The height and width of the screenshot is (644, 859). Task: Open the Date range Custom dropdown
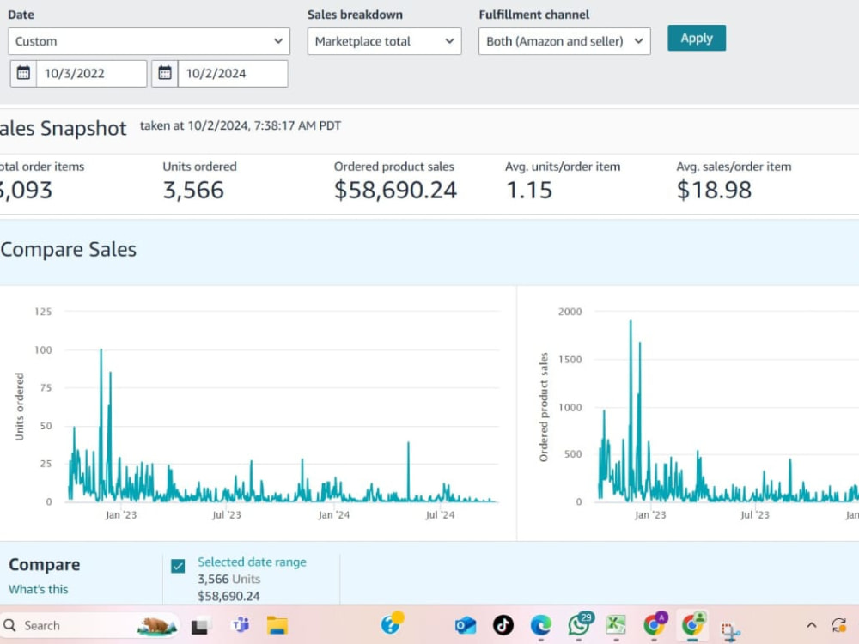149,41
